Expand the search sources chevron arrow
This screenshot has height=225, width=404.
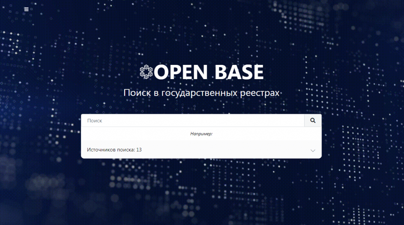pos(313,151)
